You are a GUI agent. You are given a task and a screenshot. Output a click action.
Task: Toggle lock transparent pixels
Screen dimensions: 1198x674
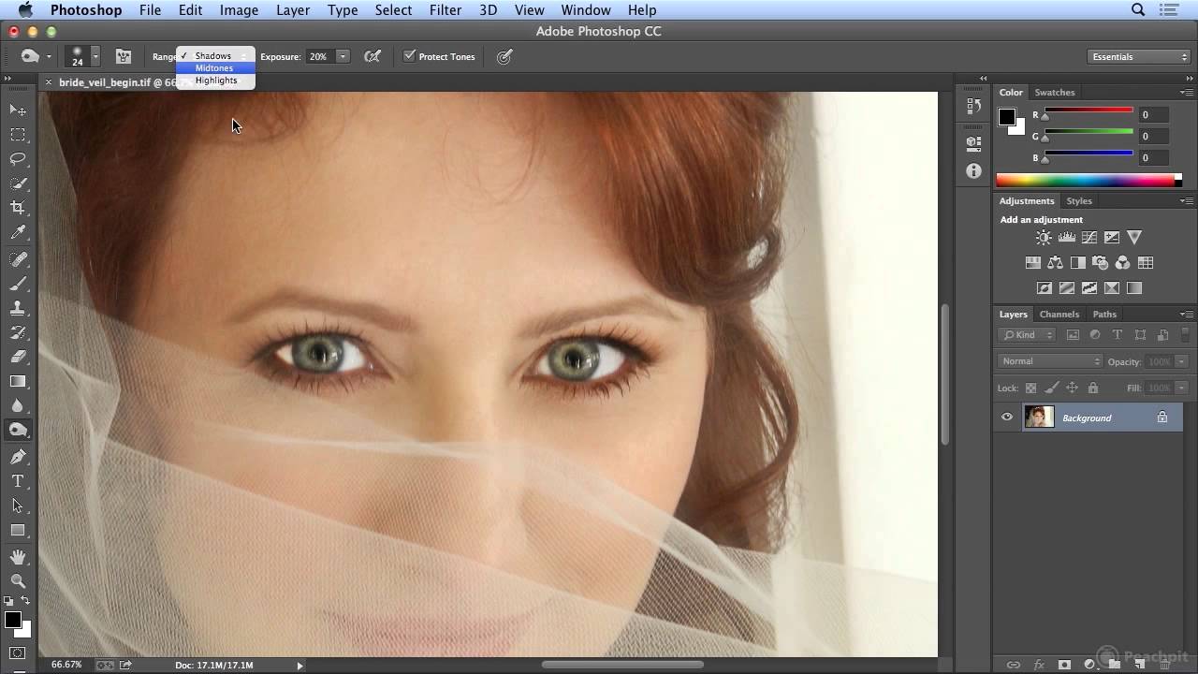point(1030,388)
